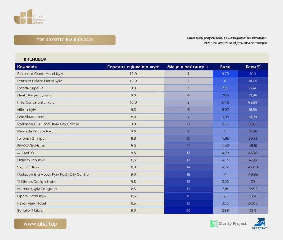283x240 pixels.
Task: Click the 6,46 points value
Action: coord(225,103)
